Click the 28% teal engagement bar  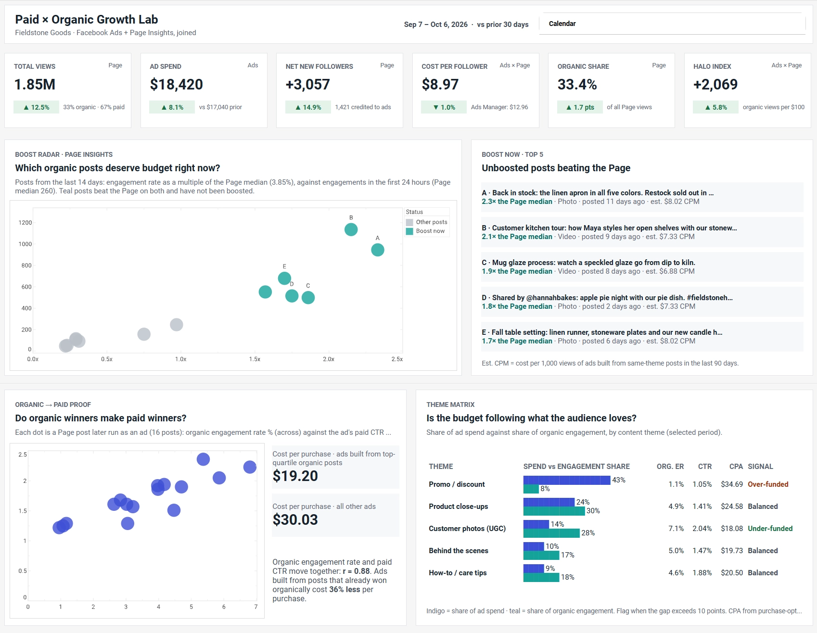[x=551, y=533]
